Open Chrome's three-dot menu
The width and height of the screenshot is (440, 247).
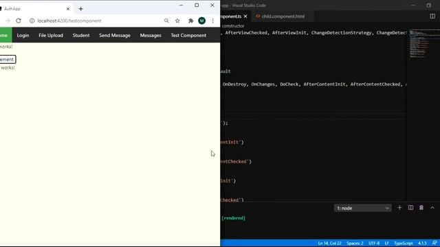pos(212,21)
